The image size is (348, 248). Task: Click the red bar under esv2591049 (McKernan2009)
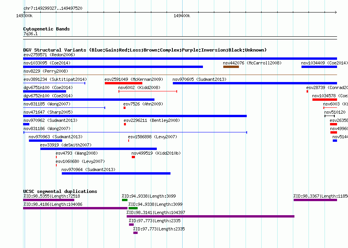[x=124, y=83]
